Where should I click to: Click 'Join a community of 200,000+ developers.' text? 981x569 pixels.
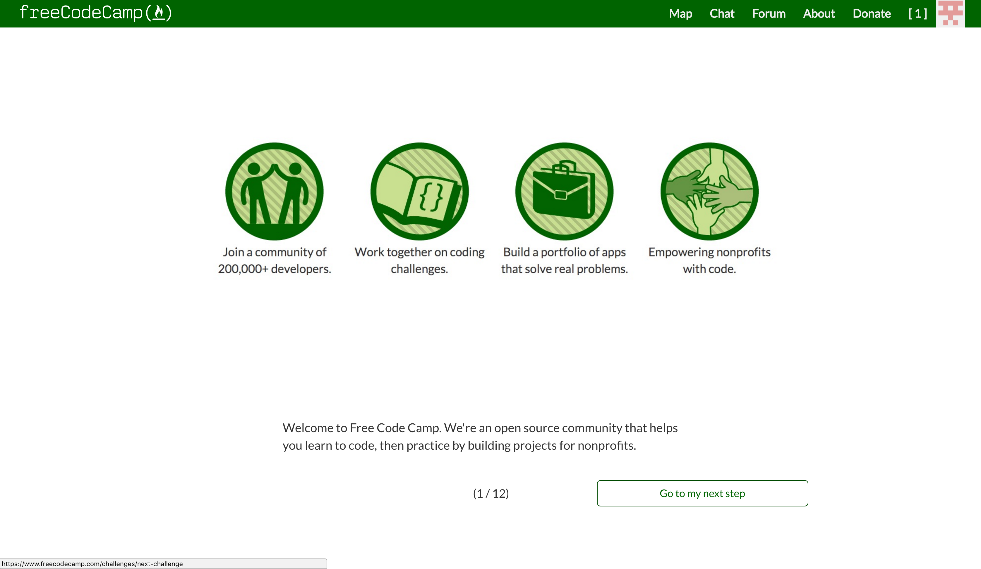click(275, 260)
